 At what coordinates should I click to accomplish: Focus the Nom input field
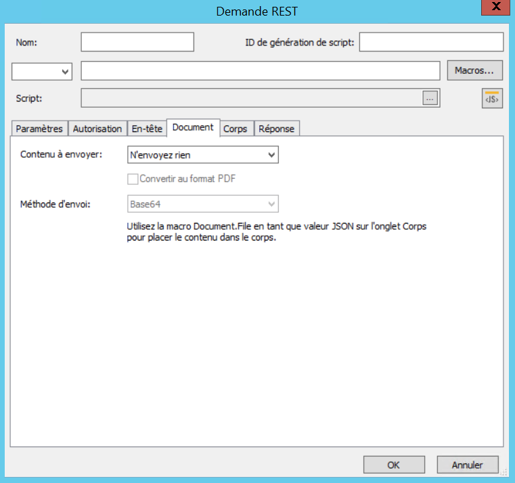click(x=137, y=42)
